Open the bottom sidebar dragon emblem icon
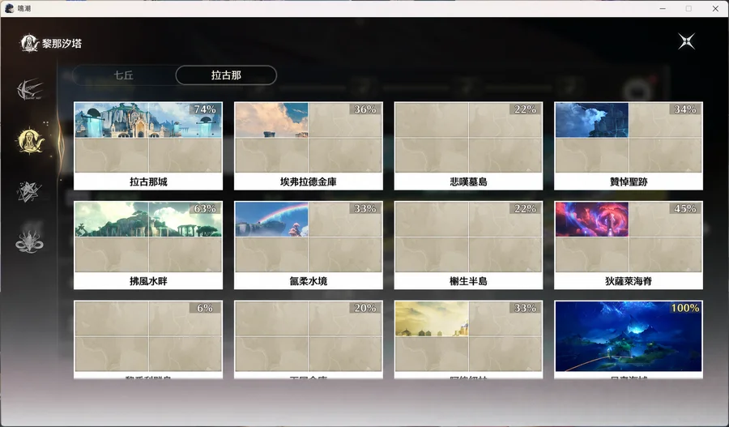The width and height of the screenshot is (729, 427). (29, 242)
